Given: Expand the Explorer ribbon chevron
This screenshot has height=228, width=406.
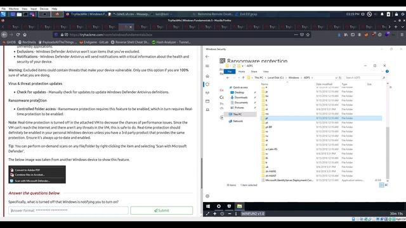Looking at the screenshot, I should (383, 72).
